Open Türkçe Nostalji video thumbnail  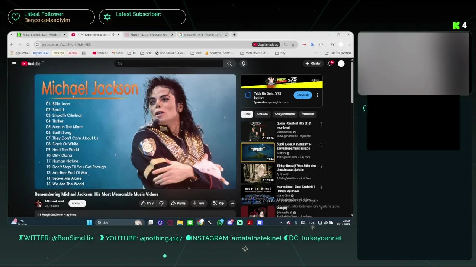pos(258,173)
